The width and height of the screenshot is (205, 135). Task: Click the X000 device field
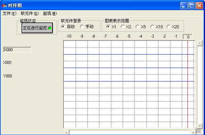click(x=17, y=50)
